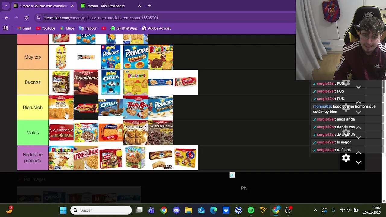Open Microsoft Edge from taskbar
The image size is (386, 217).
pyautogui.click(x=214, y=210)
